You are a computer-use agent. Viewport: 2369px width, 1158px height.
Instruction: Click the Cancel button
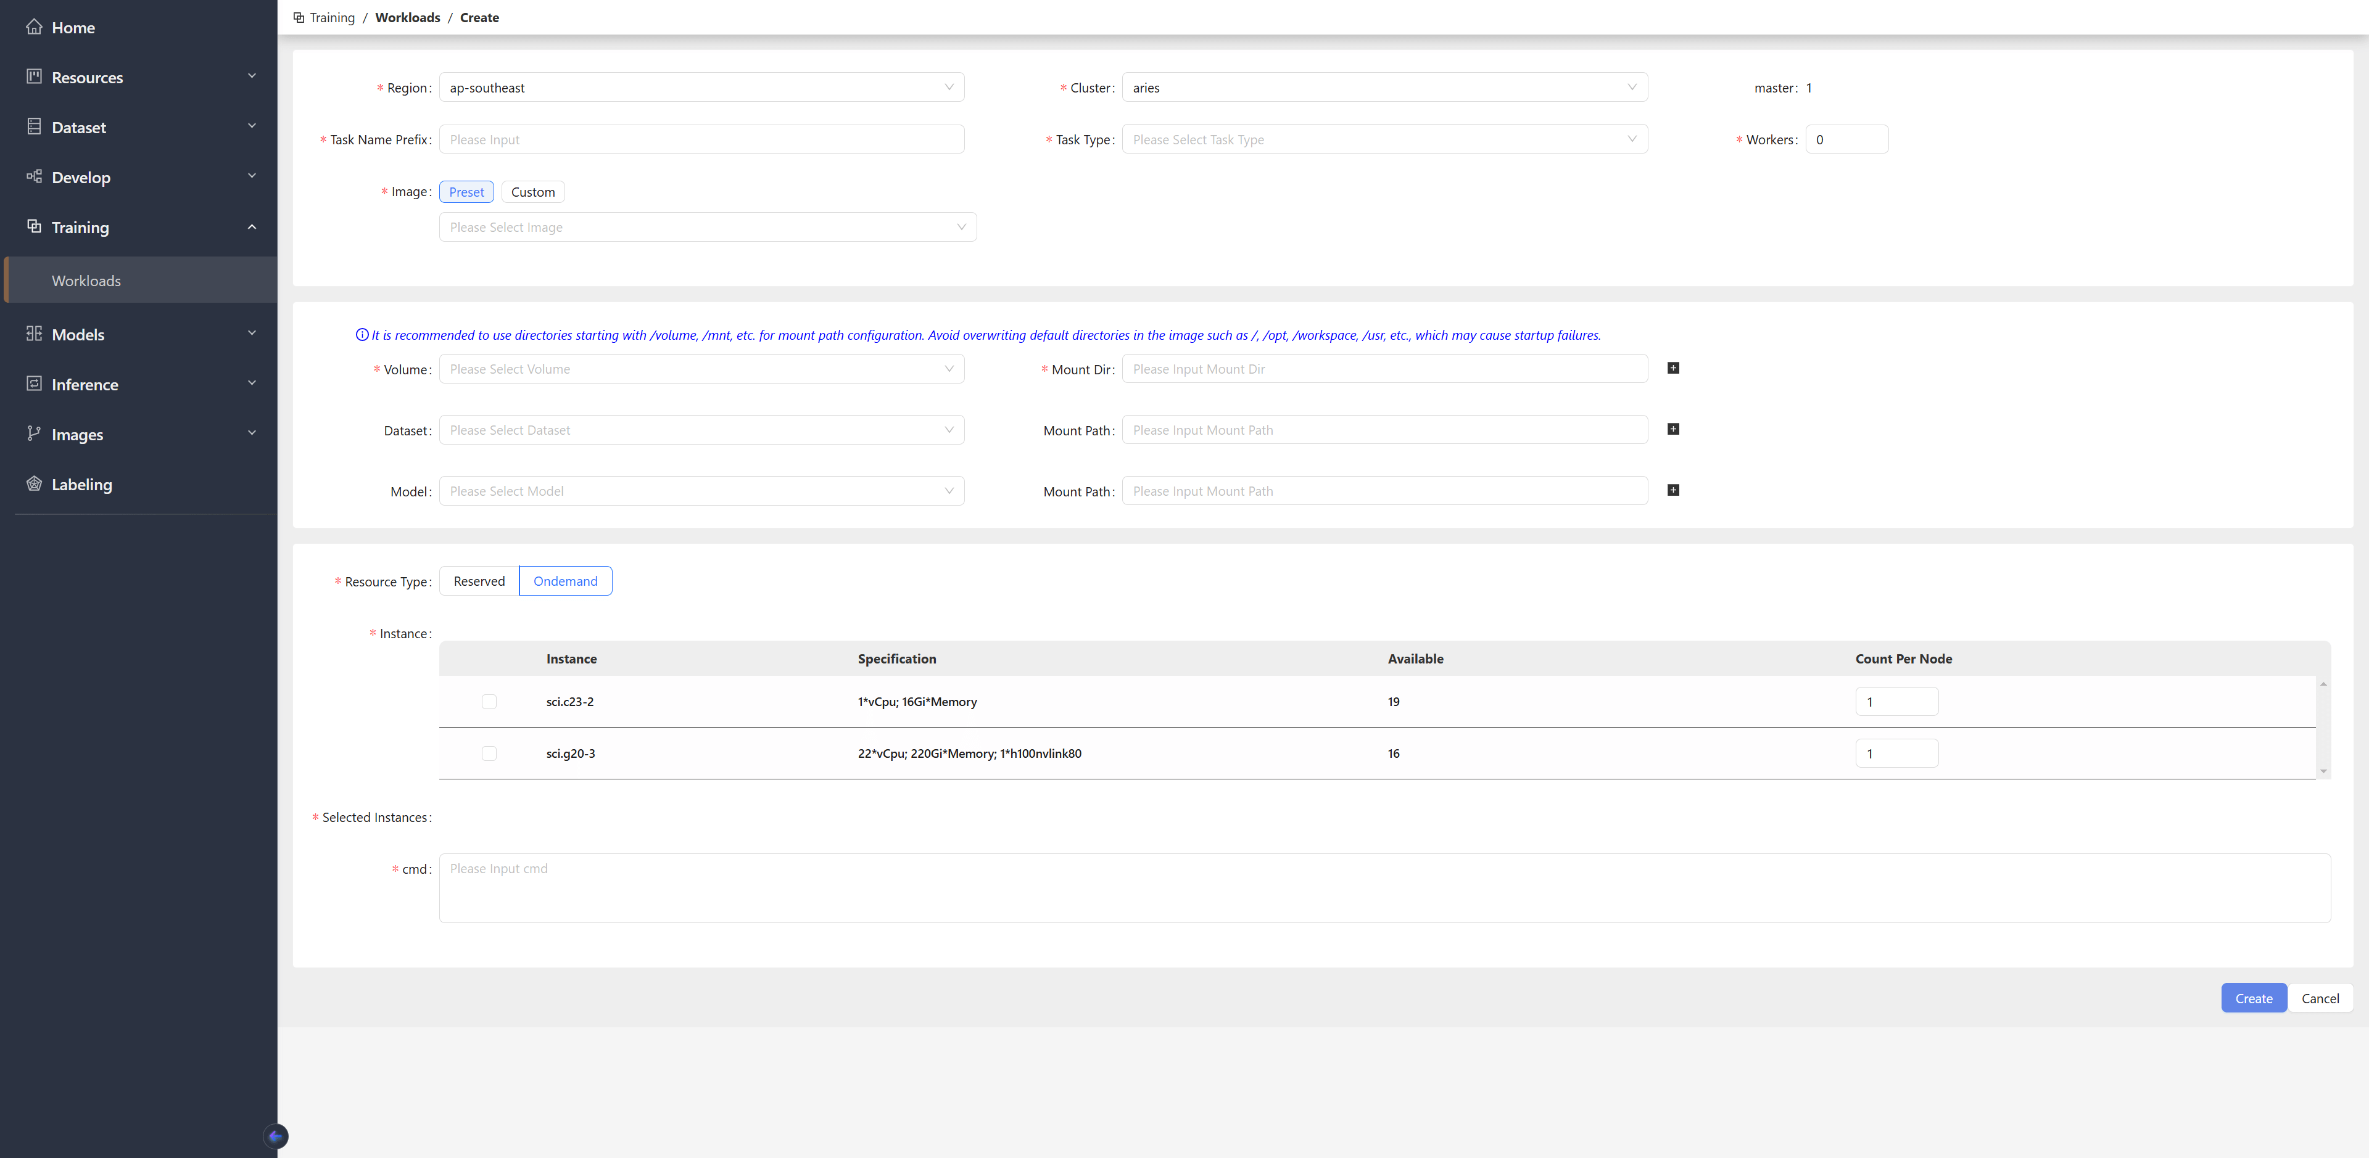click(2320, 998)
